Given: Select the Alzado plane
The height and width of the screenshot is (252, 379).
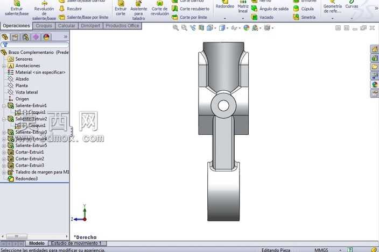Looking at the screenshot, I should (18, 79).
